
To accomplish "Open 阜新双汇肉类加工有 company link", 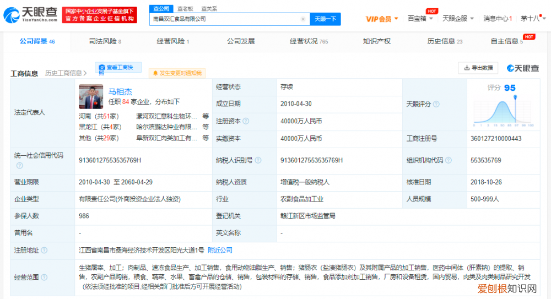I will coord(166,138).
